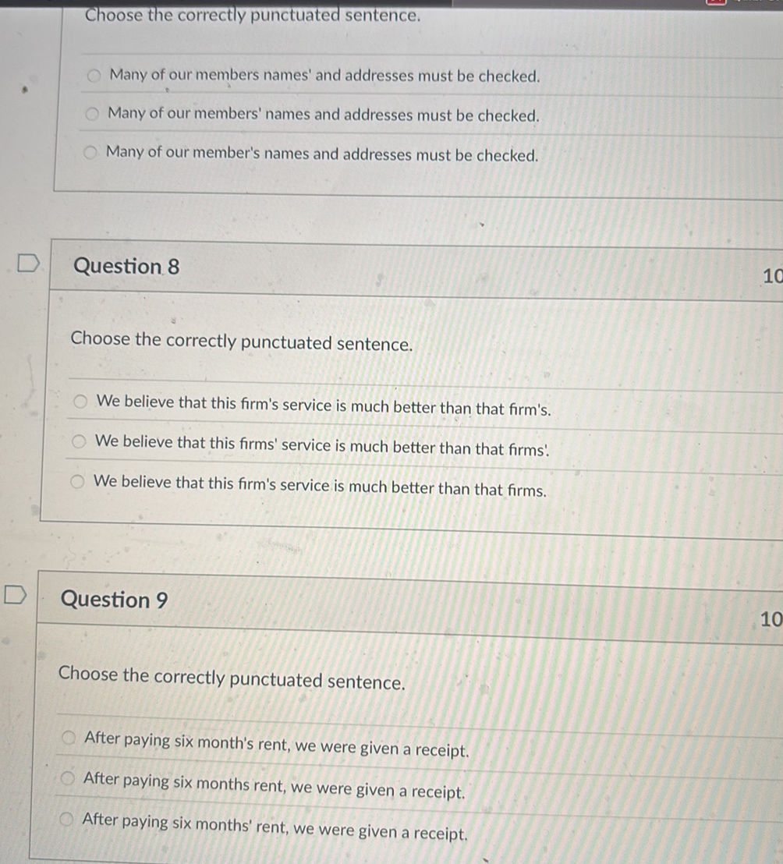Choose the "members' names and addresses" radio
The width and height of the screenshot is (783, 864).
click(x=92, y=114)
